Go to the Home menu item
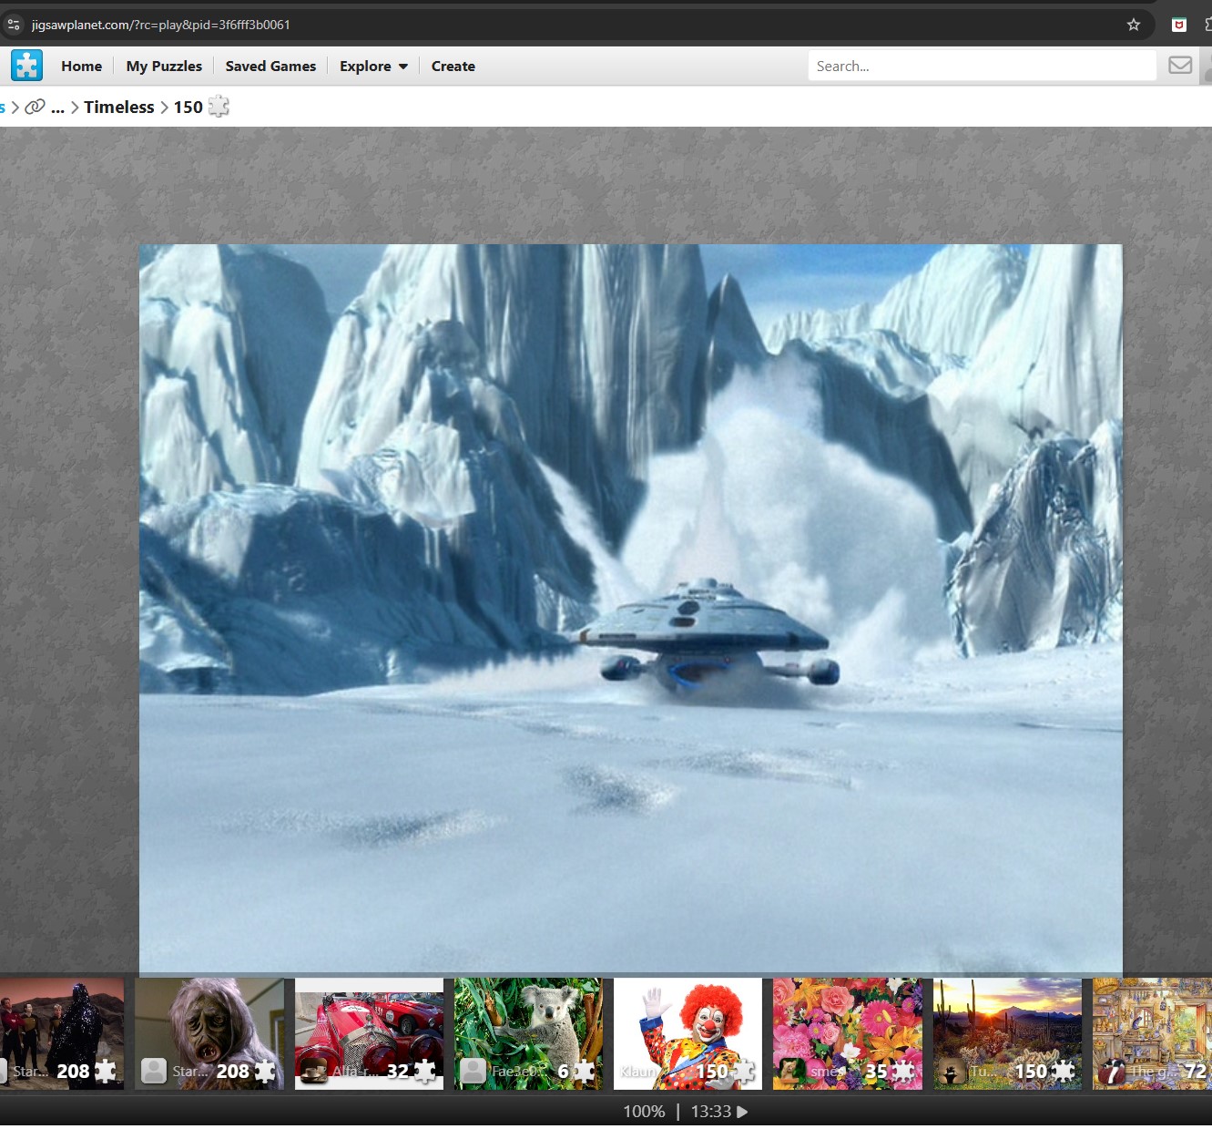 click(81, 66)
